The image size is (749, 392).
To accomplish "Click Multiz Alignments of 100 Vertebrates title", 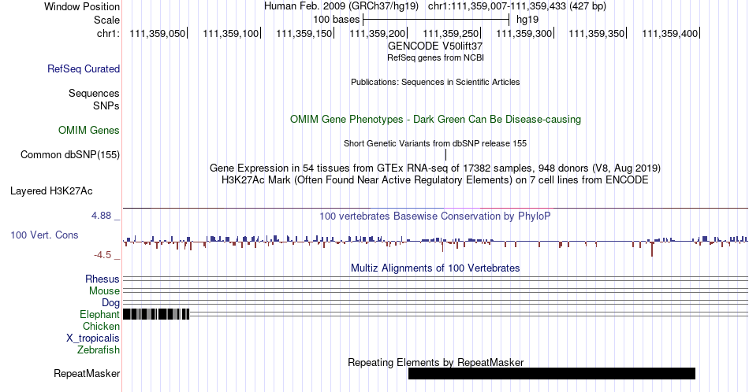I will (x=435, y=268).
